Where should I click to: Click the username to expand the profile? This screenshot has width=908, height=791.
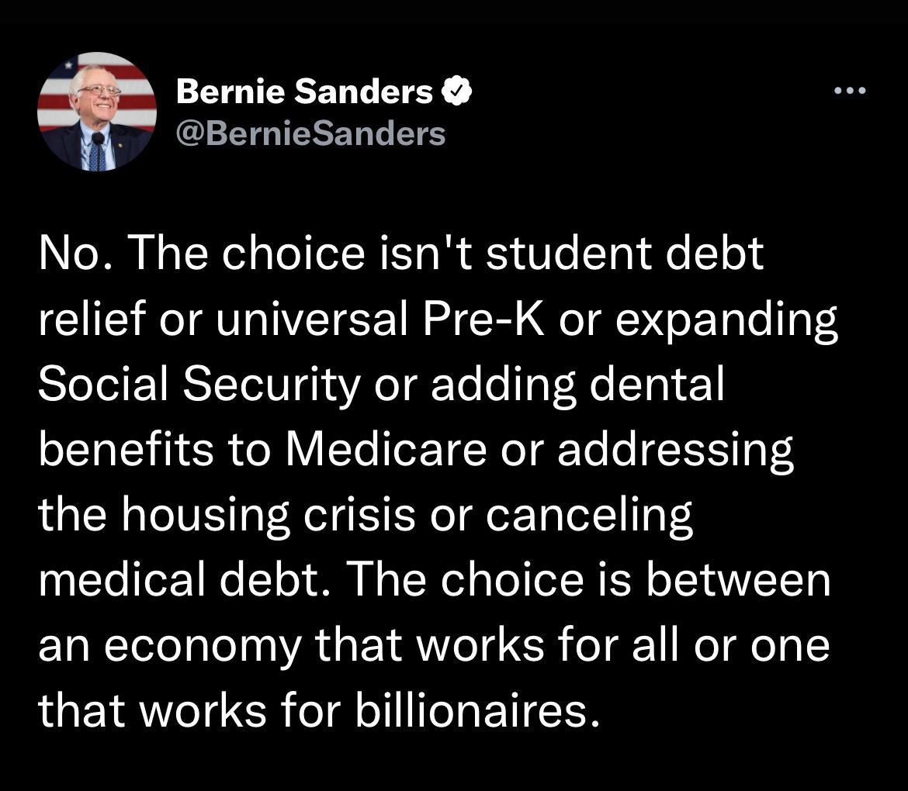coord(310,132)
